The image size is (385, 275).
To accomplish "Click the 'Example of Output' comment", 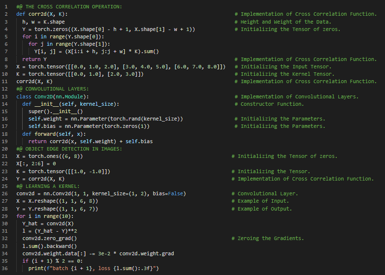I will click(x=263, y=209).
